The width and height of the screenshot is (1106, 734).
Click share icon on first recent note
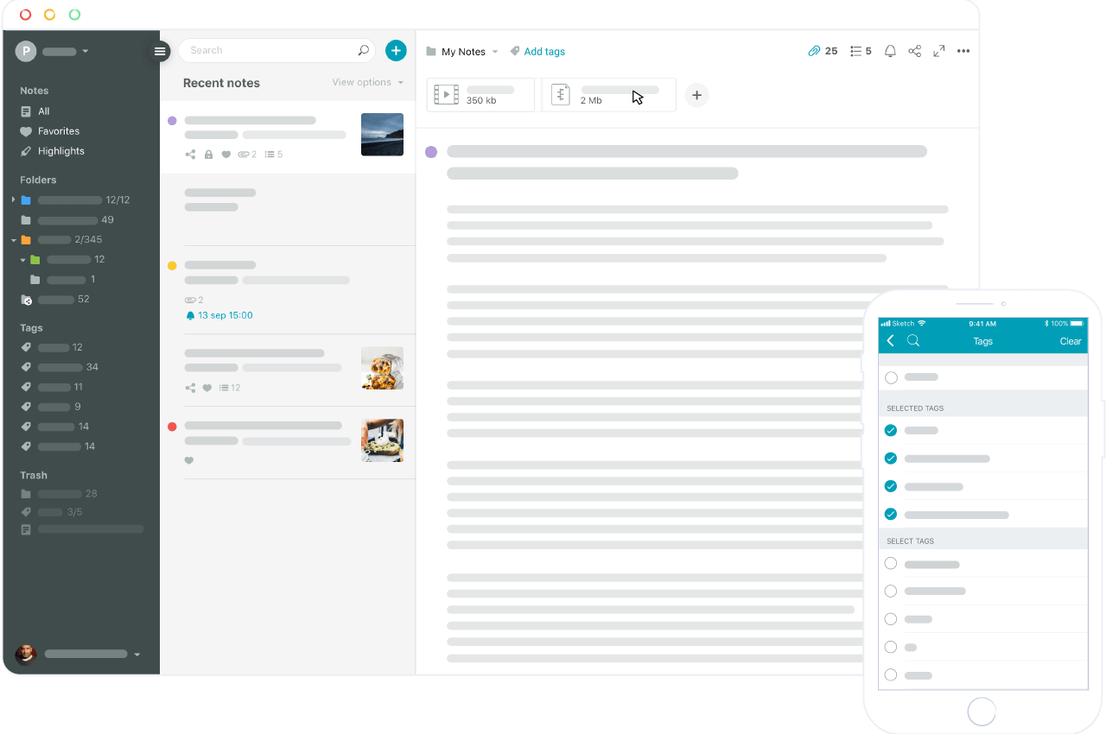click(x=190, y=155)
